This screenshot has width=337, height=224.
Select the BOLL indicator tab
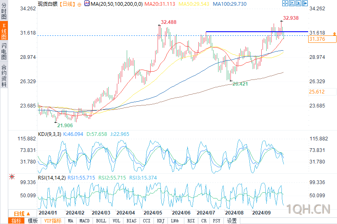[101, 221]
